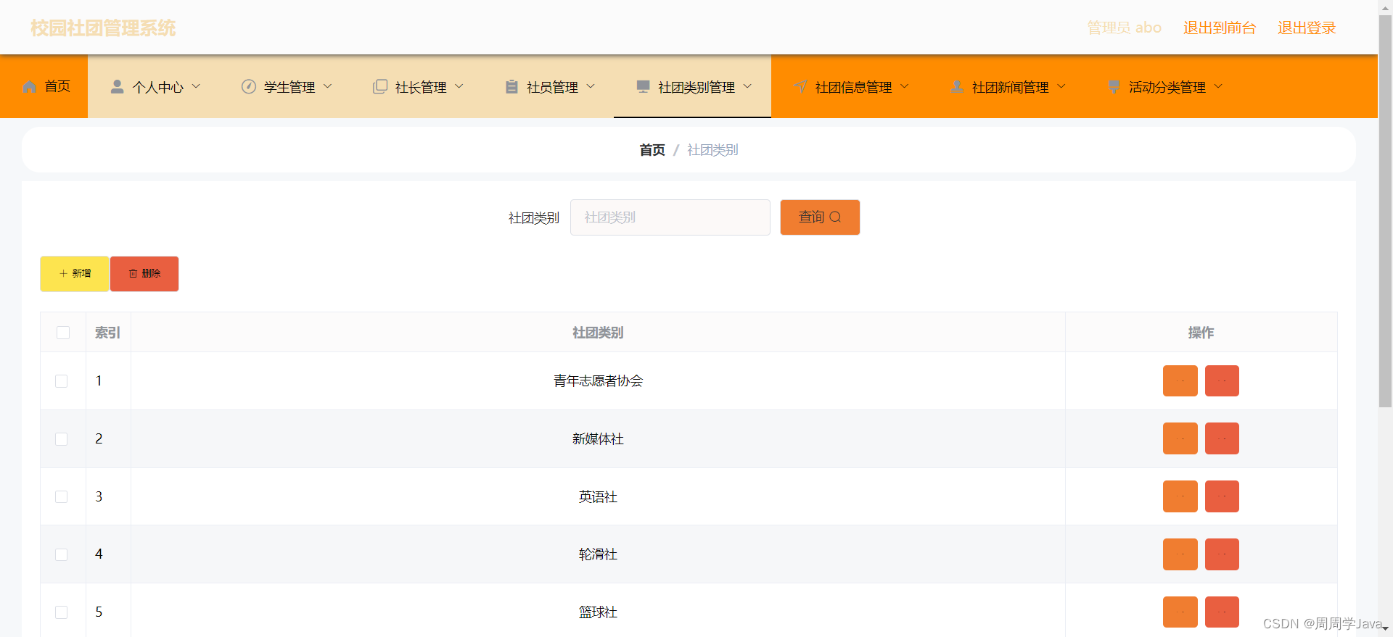Open the 活动分类管理 menu label
Image resolution: width=1393 pixels, height=637 pixels.
[1167, 87]
